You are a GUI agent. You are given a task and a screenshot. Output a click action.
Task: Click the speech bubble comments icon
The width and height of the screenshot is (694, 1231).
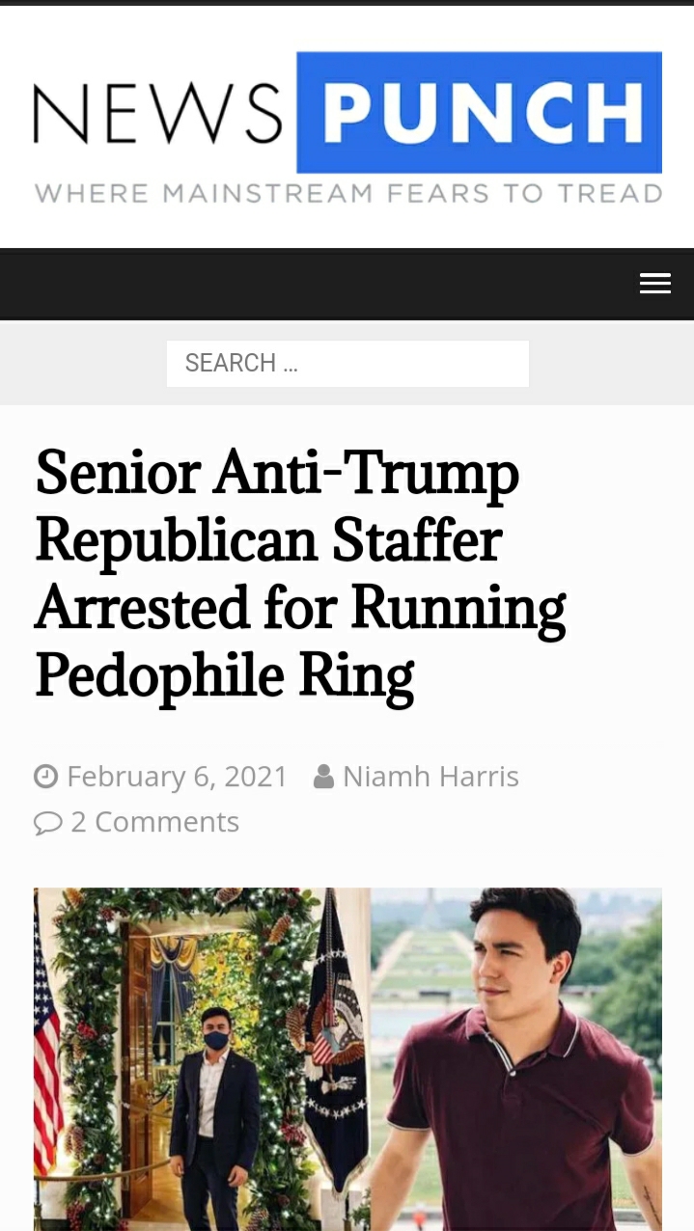tap(47, 823)
